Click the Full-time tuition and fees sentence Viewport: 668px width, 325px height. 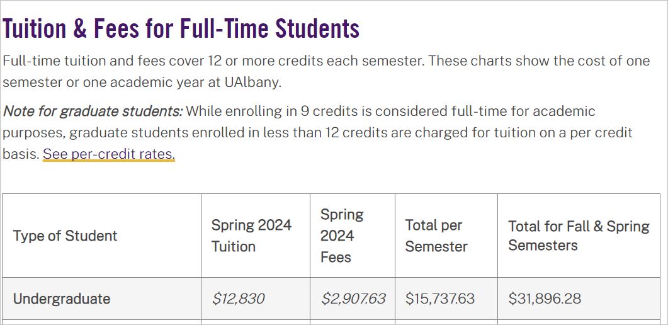214,61
